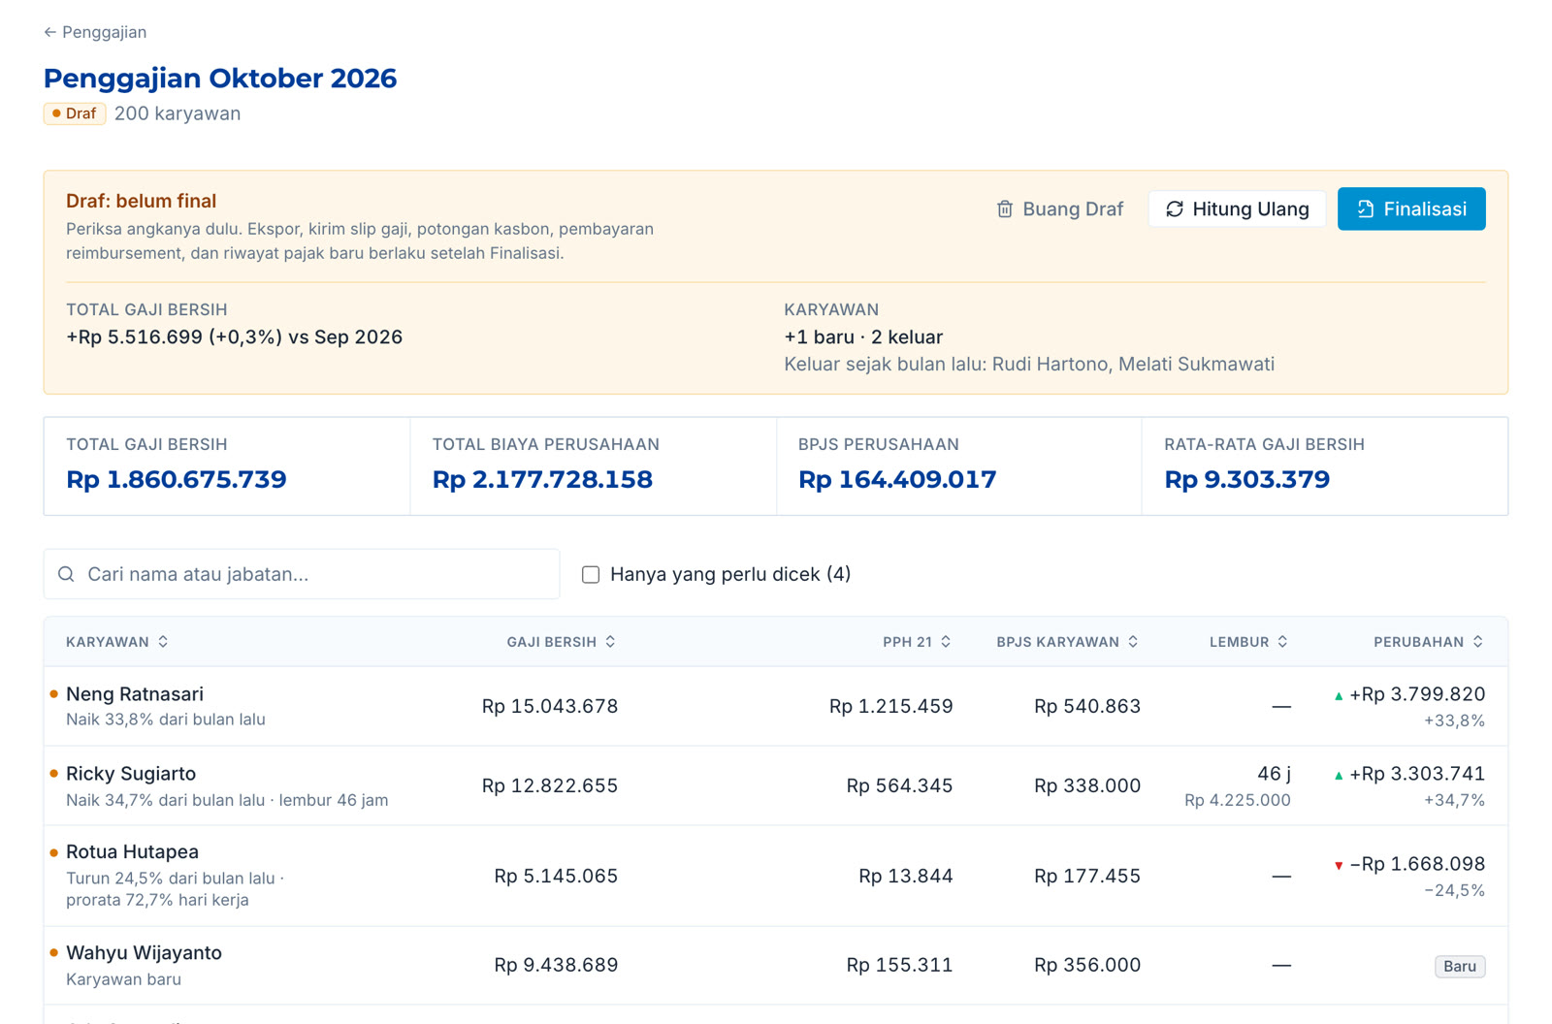
Task: Click the Baru badge on Wahyu's row
Action: click(x=1460, y=966)
